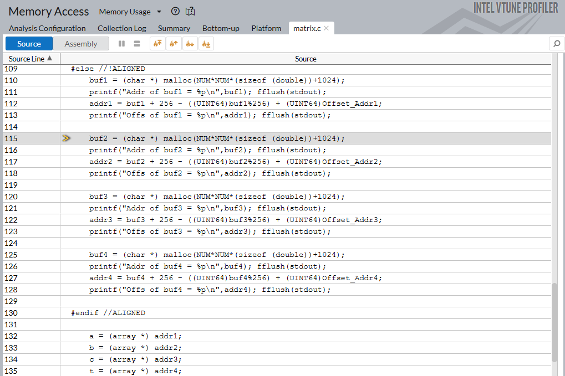
Task: Open the help question mark icon
Action: [x=176, y=11]
